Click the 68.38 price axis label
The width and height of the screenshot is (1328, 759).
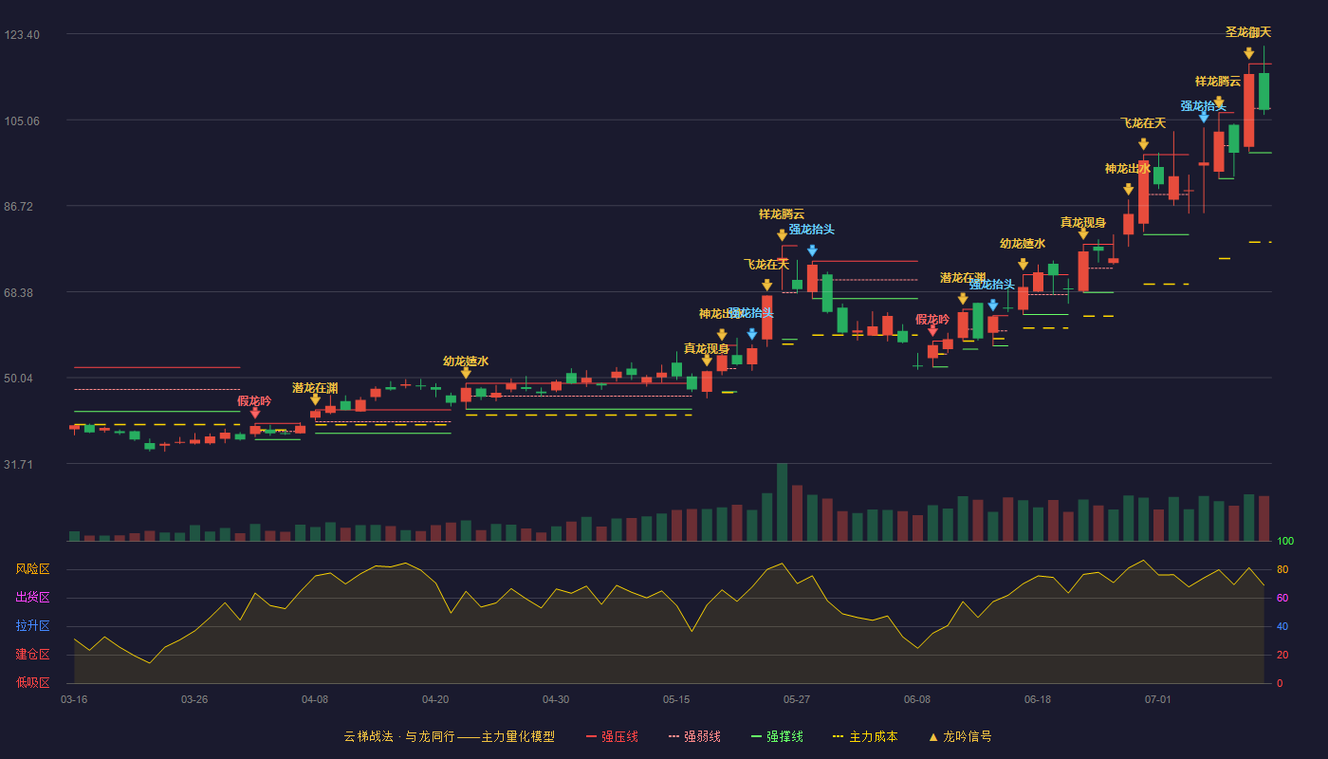tap(19, 292)
